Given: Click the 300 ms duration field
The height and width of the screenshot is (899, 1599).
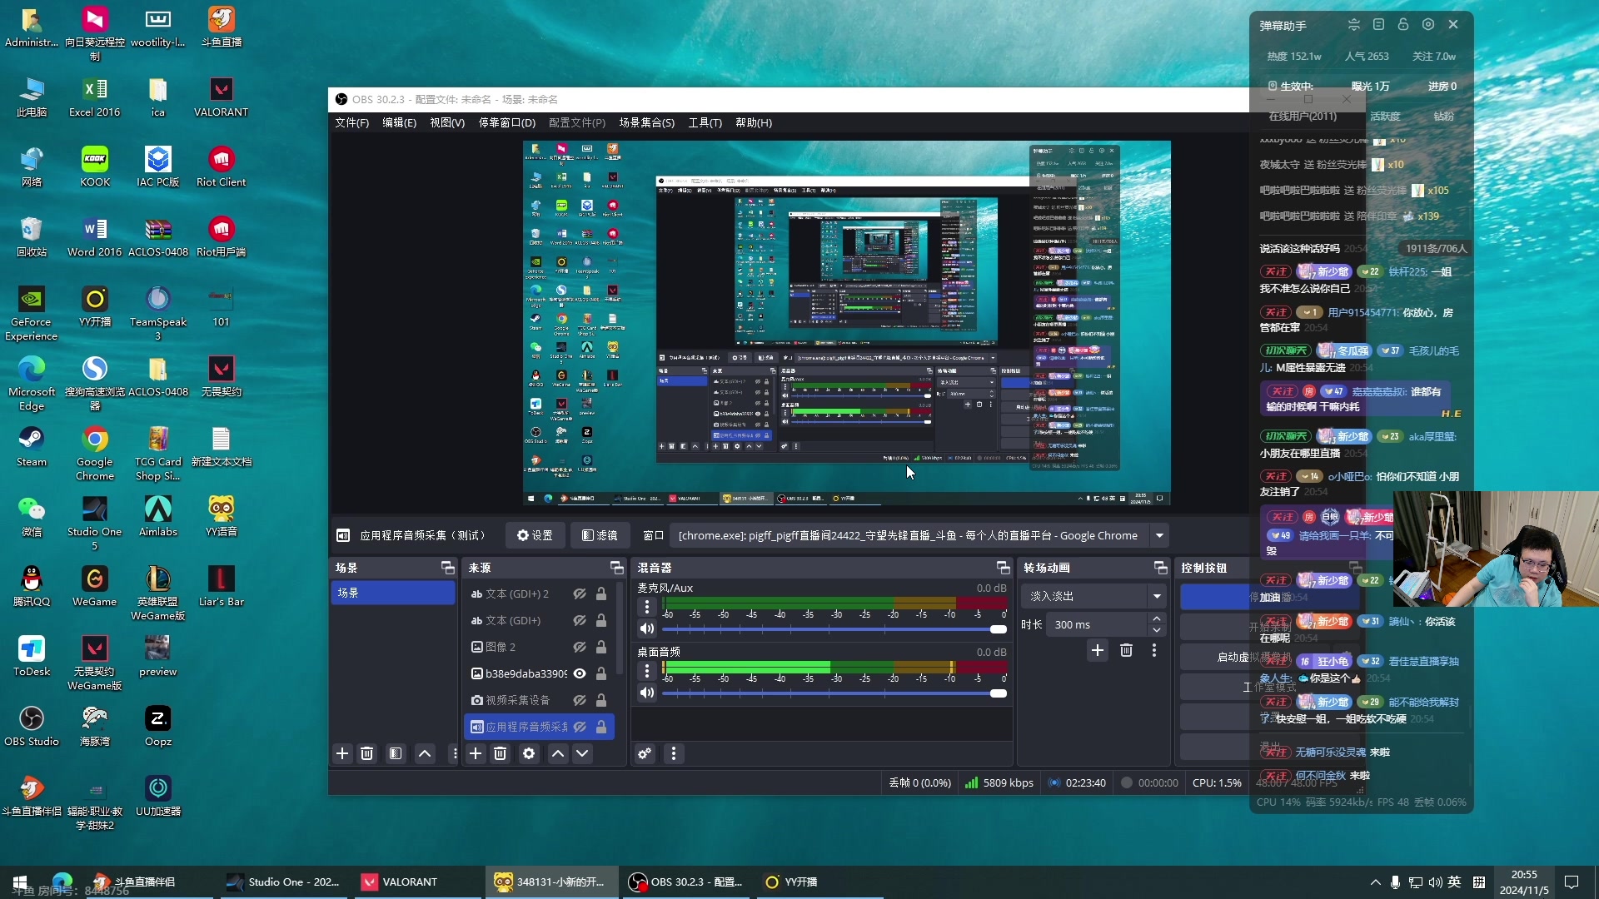Looking at the screenshot, I should [x=1098, y=625].
